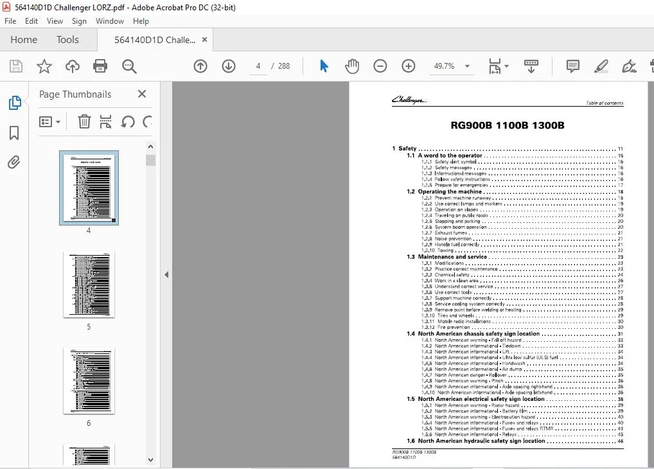Open the Find text search tool
Viewport: 654px width, 469px height.
[129, 66]
